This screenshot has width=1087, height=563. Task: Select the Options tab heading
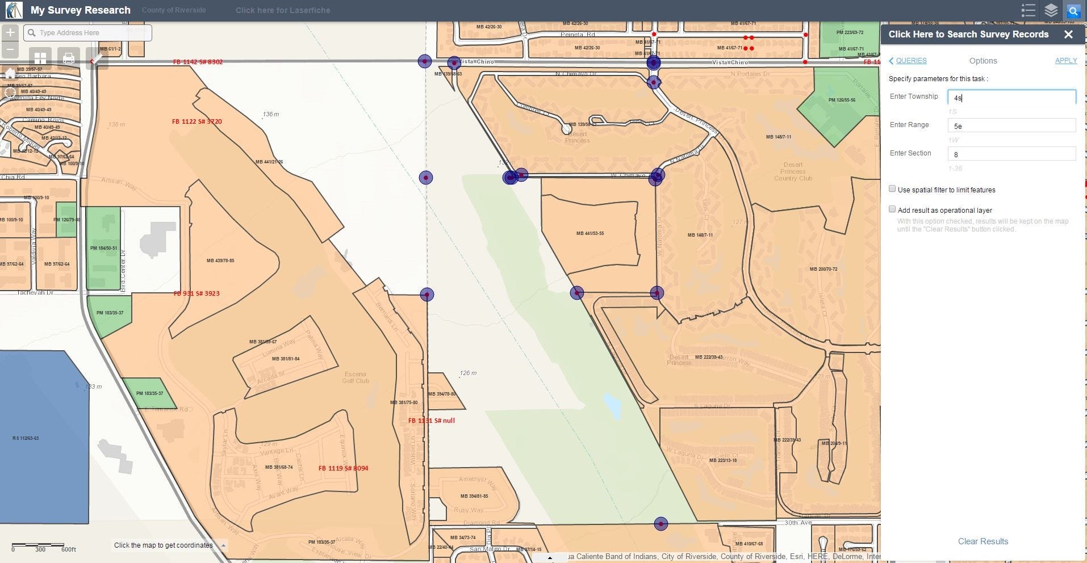click(x=983, y=61)
